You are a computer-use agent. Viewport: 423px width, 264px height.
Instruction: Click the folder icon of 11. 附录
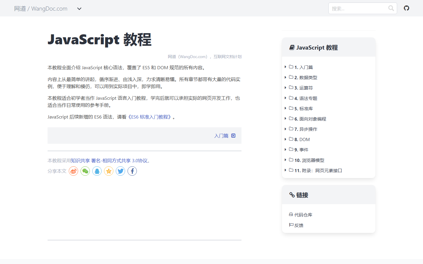(x=291, y=170)
